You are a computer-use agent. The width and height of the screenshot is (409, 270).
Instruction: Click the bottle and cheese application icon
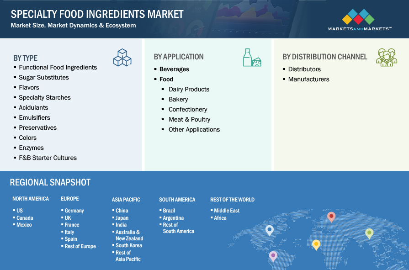252,58
